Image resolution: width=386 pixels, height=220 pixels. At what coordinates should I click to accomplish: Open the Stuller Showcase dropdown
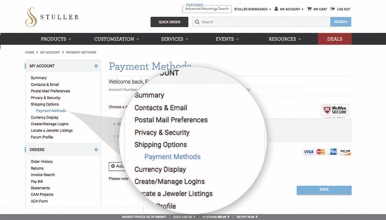pyautogui.click(x=252, y=9)
